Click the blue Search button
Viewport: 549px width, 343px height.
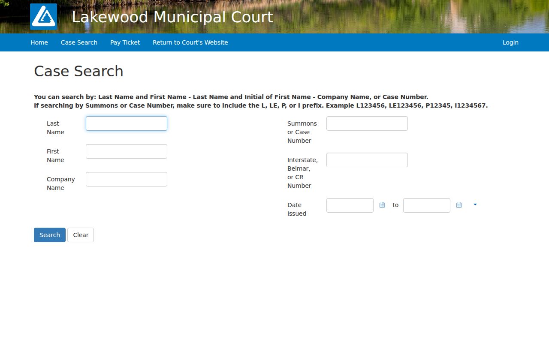50,235
